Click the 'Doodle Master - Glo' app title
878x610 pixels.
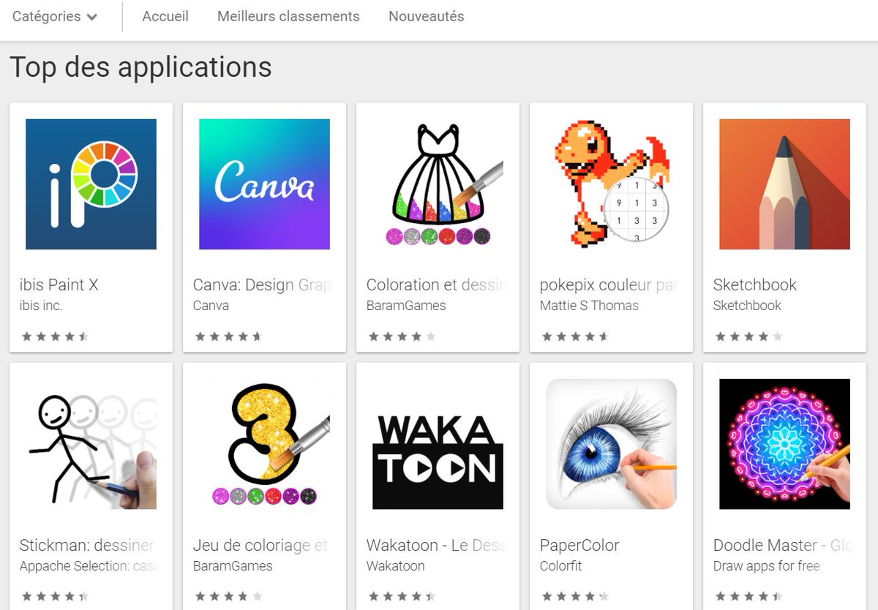point(784,546)
